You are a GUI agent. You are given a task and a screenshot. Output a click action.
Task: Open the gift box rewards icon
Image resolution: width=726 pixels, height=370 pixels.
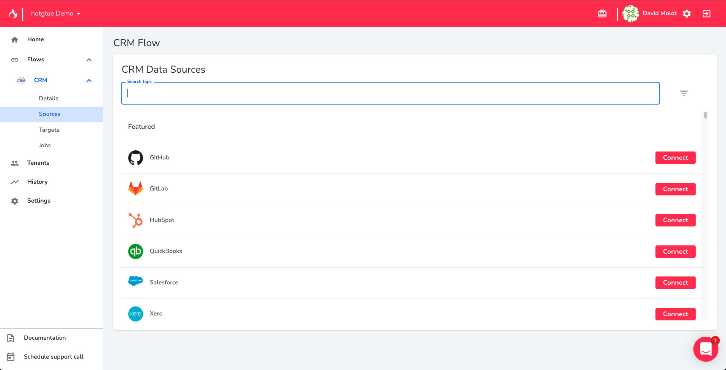602,14
